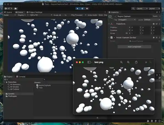164x125 pixels.
Task: Switch to the Scene tab
Action: [x=8, y=12]
